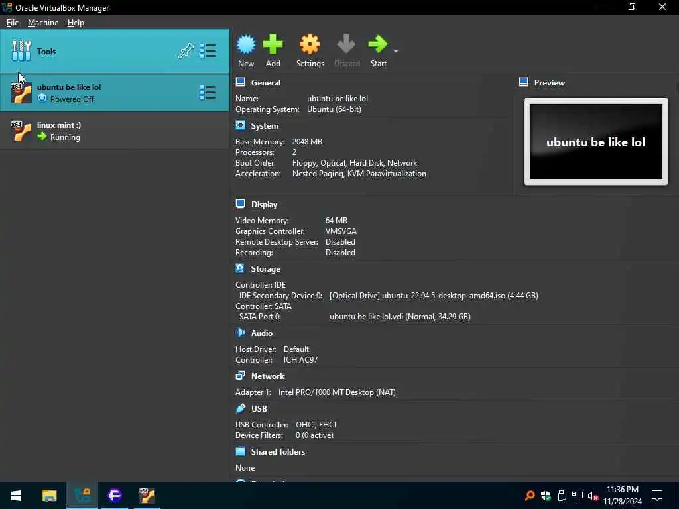Click the VMSVGA graphics controller value
Screen dimensions: 679x509
point(341,231)
